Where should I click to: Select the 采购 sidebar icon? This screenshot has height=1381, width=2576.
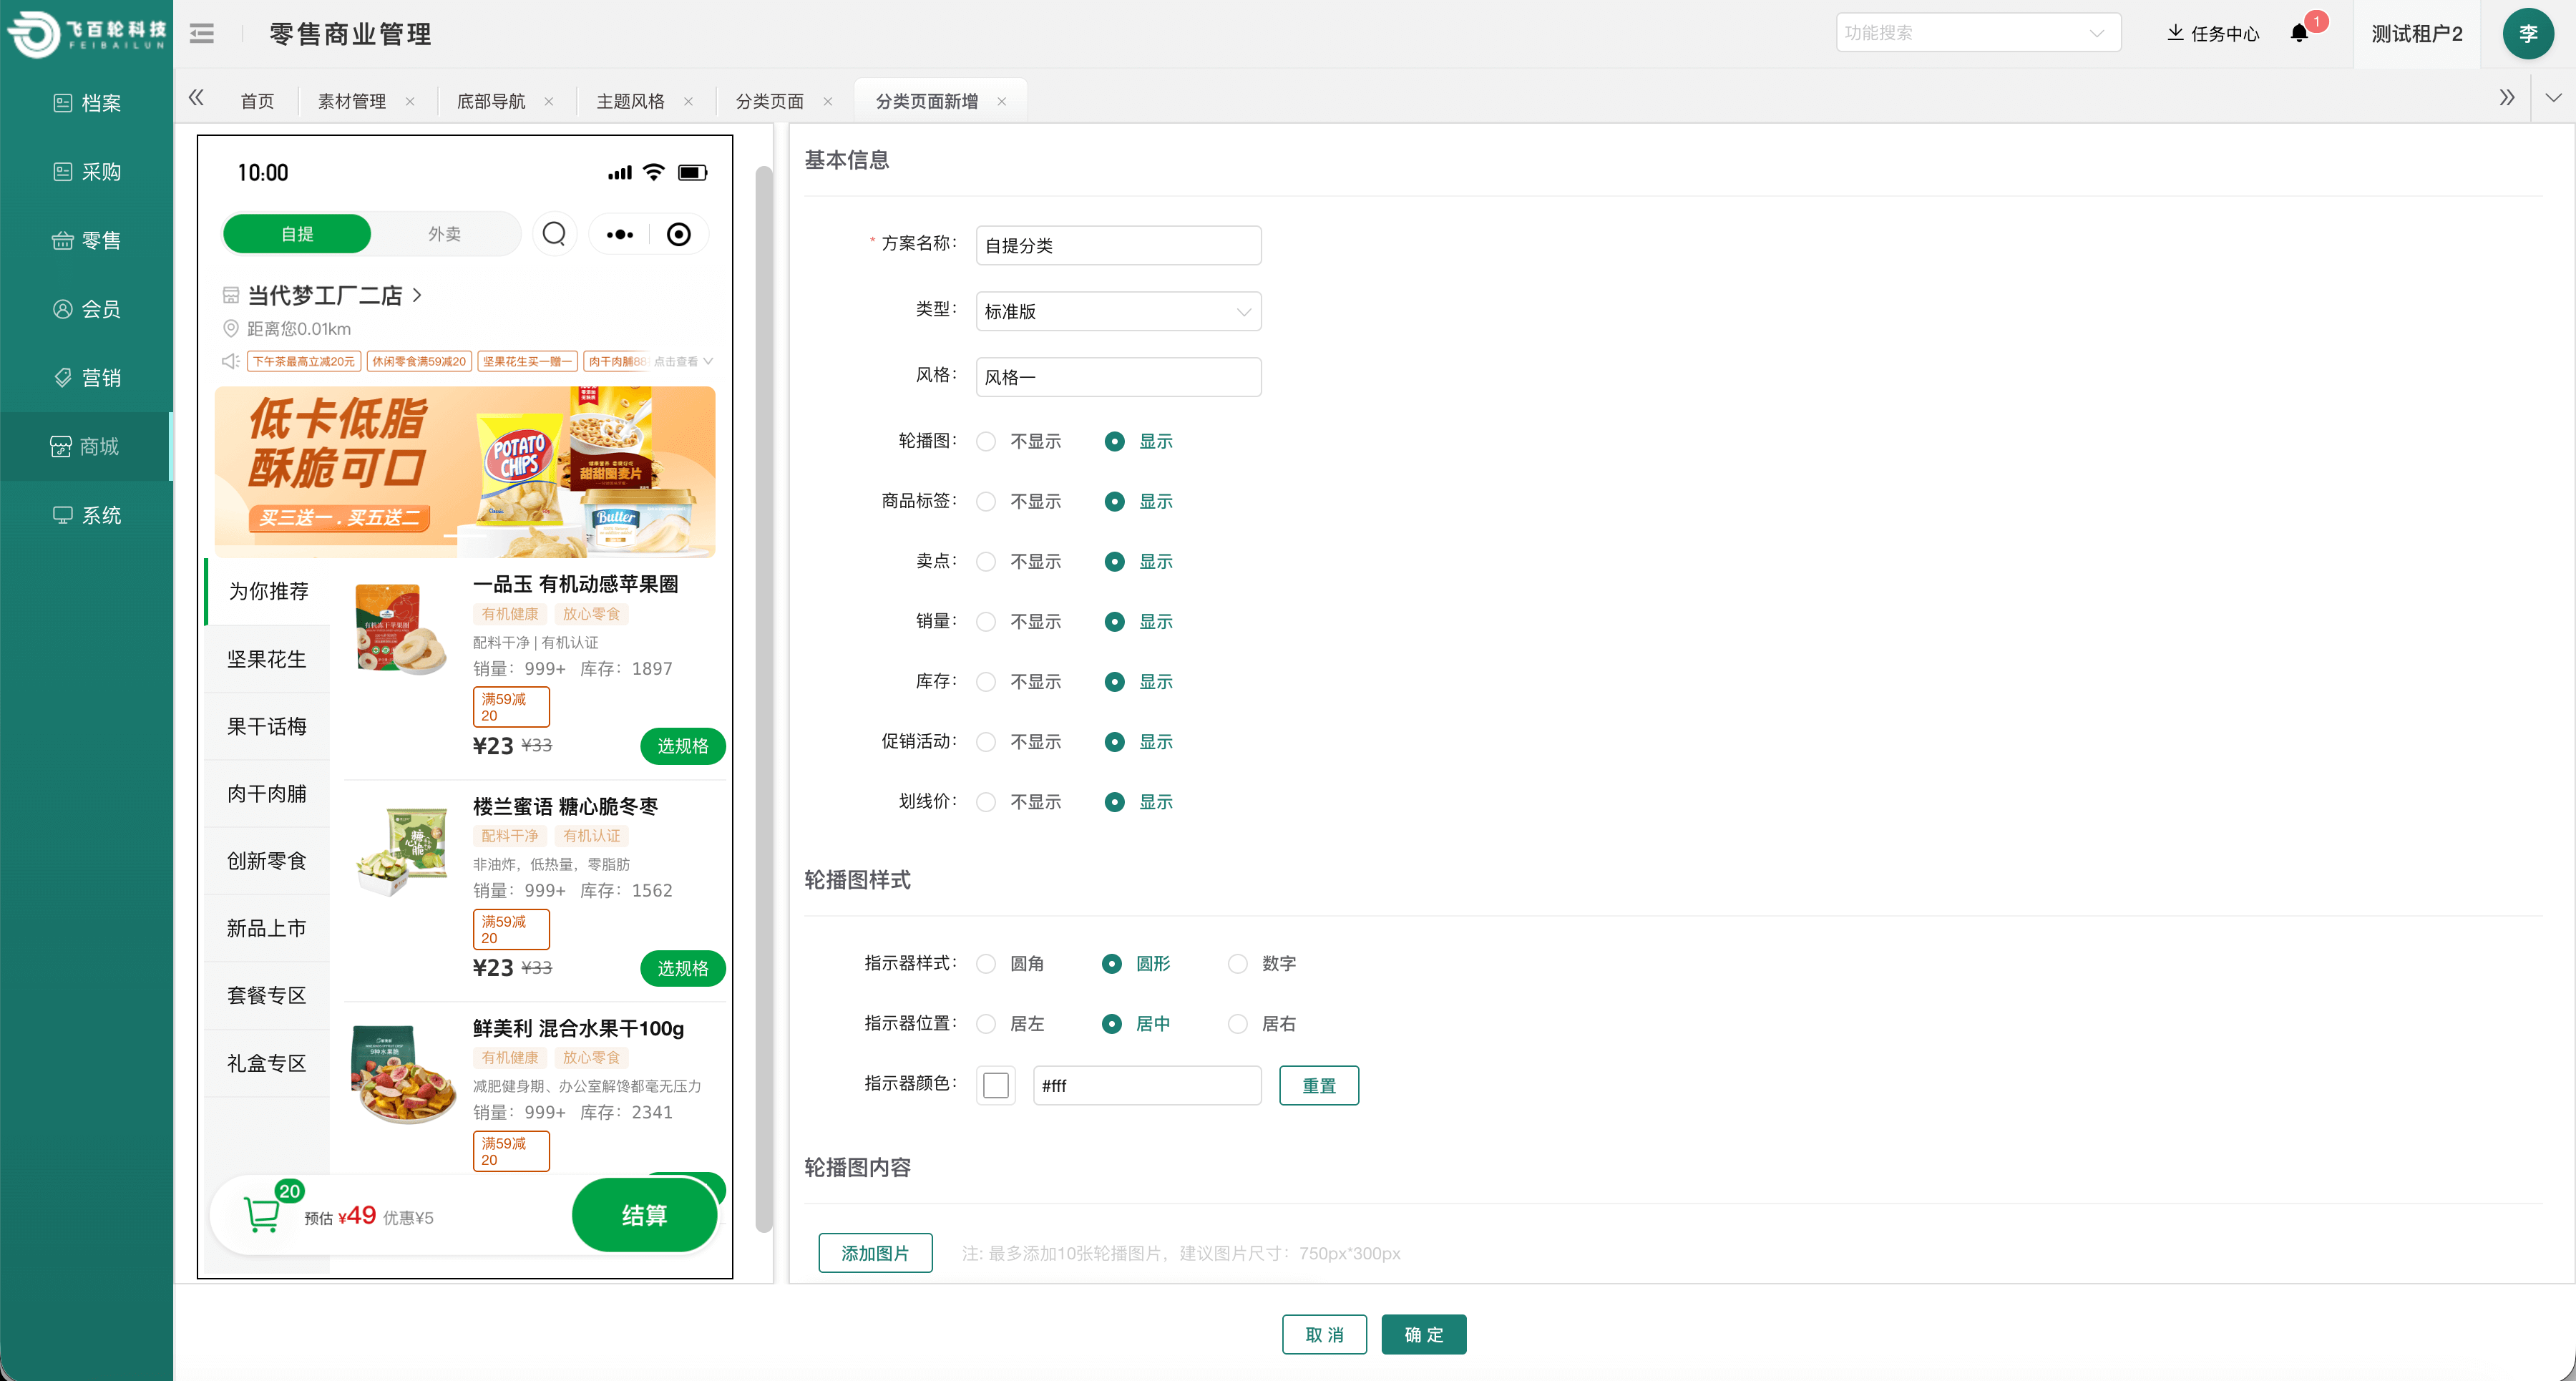99,171
